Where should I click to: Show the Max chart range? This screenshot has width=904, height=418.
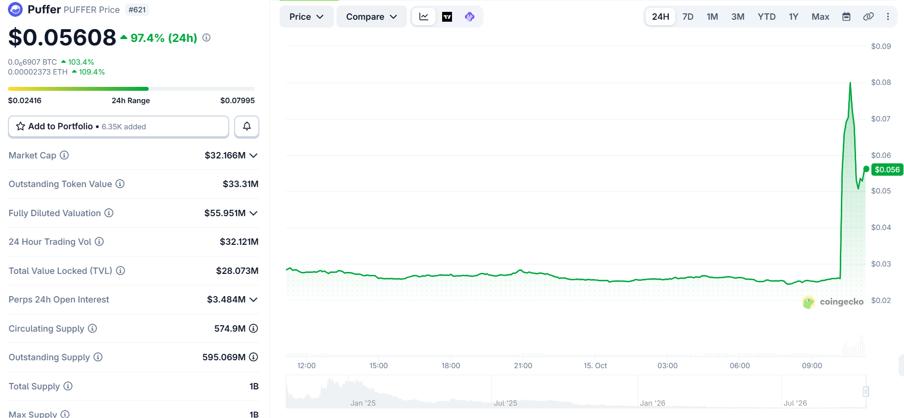pos(821,17)
